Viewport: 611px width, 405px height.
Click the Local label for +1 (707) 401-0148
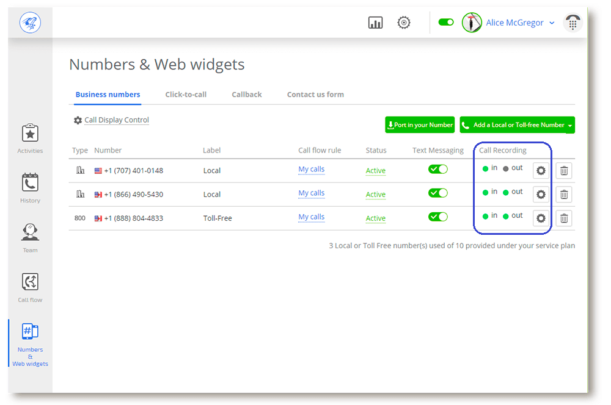coord(212,170)
